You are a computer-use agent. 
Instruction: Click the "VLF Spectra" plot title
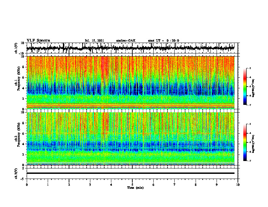point(38,41)
